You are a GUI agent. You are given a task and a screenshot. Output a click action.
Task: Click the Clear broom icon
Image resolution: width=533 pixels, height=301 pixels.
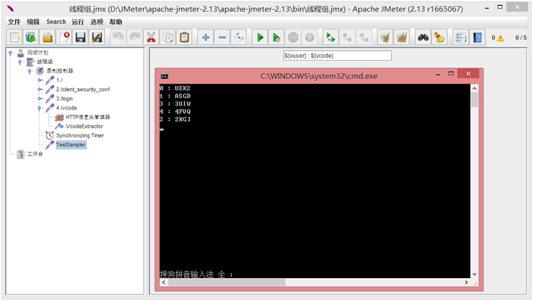(x=385, y=37)
